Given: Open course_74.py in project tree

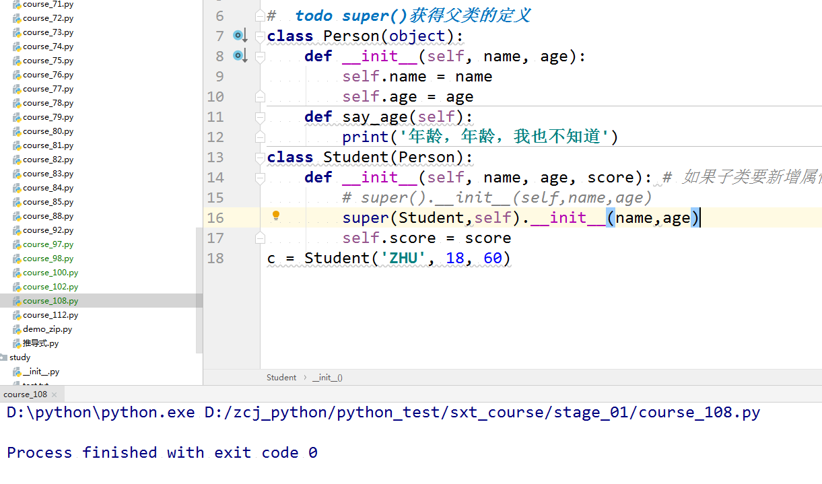Looking at the screenshot, I should click(48, 46).
